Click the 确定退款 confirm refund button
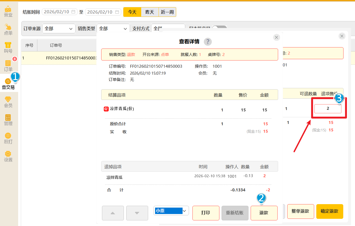The width and height of the screenshot is (355, 226). click(329, 211)
